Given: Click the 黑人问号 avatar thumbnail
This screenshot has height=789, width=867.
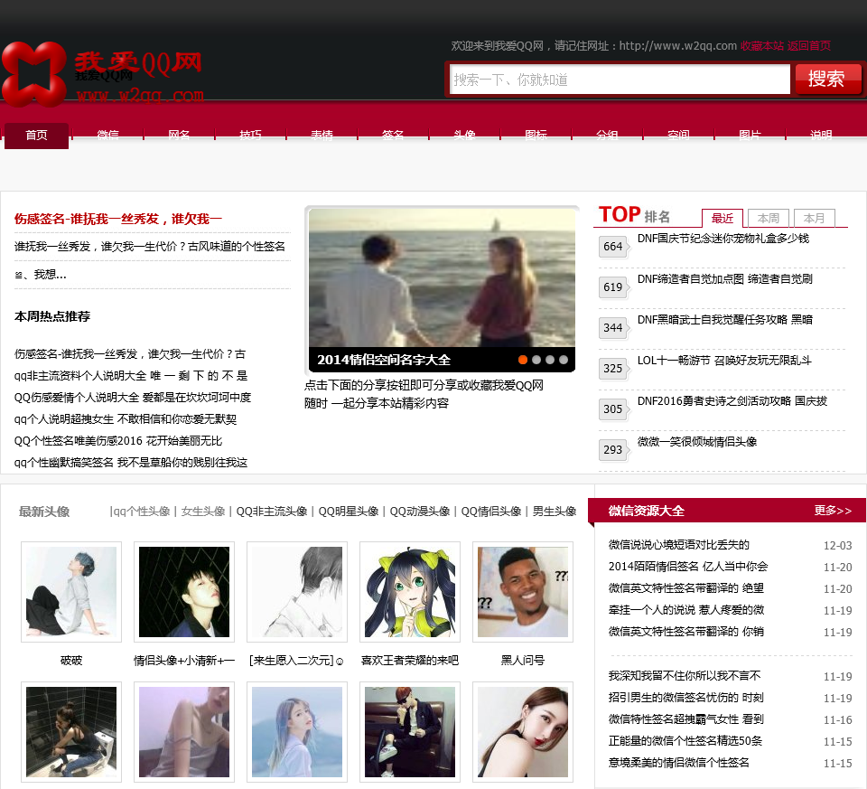Looking at the screenshot, I should tap(523, 591).
